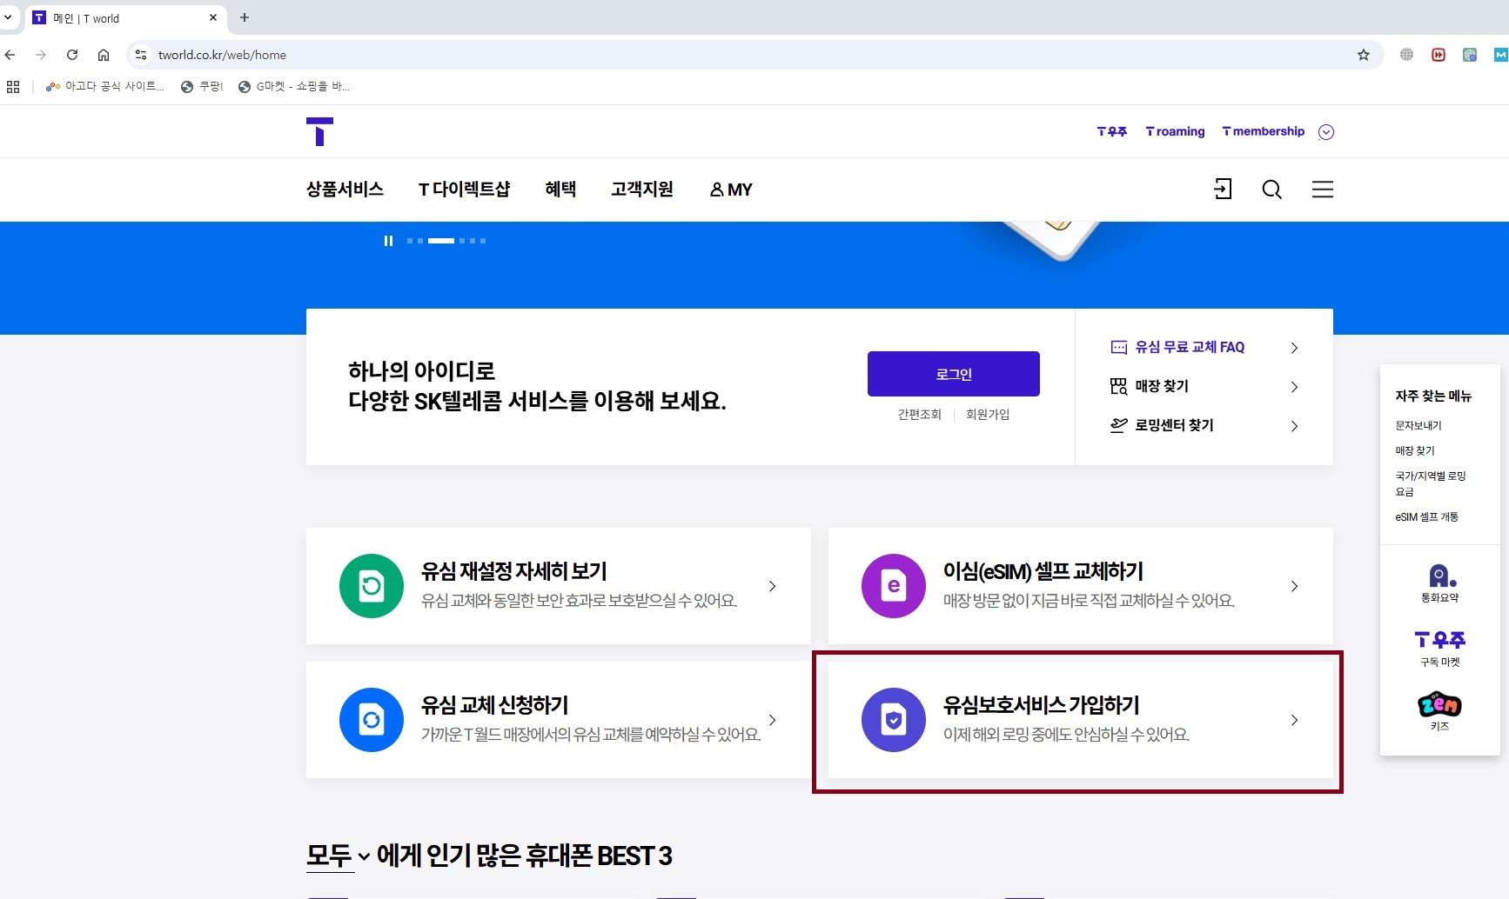Go to browser home page
This screenshot has width=1509, height=899.
pos(104,55)
